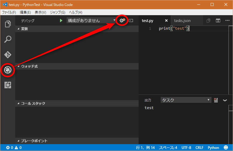Open the output channel dropdown タスク
This screenshot has height=151, width=233.
pyautogui.click(x=186, y=100)
